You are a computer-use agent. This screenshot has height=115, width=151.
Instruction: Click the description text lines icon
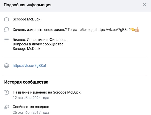7,40
